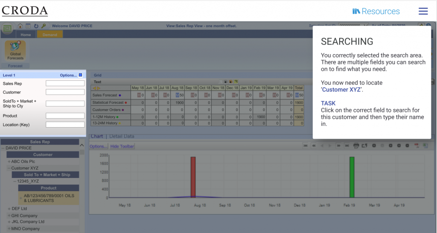The image size is (437, 233).
Task: Click the fast-forward button in chart toolbar
Action: tap(338, 146)
